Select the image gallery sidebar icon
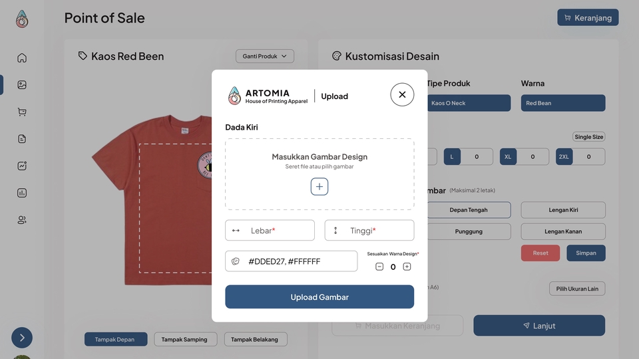Screen dimensions: 639x359 click(22, 85)
